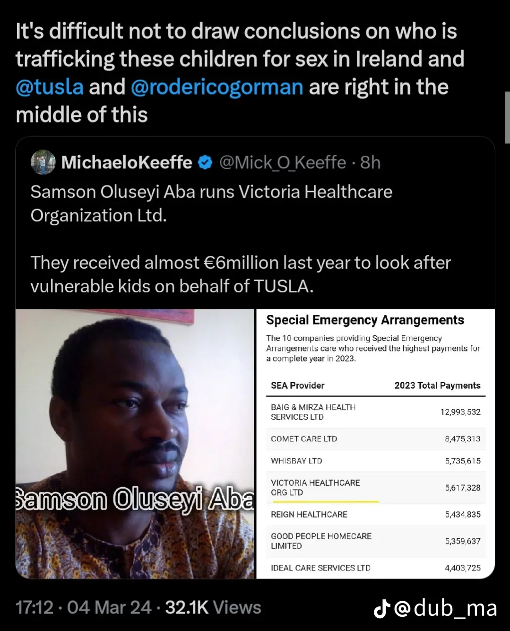Click the main tweet text about trafficking
510x631 pixels.
240,73
